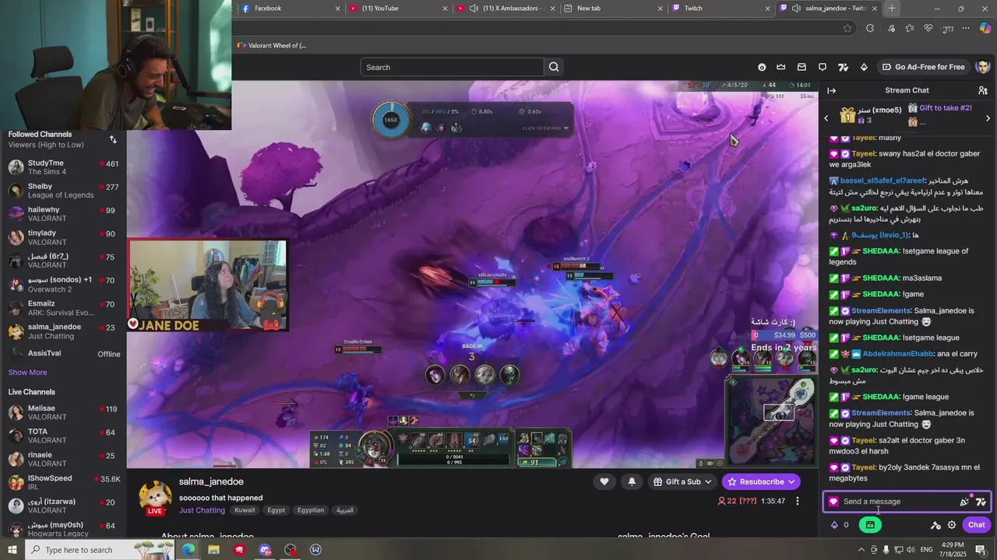Open the 7TV emote menu in chat input
The height and width of the screenshot is (560, 997).
click(x=981, y=502)
